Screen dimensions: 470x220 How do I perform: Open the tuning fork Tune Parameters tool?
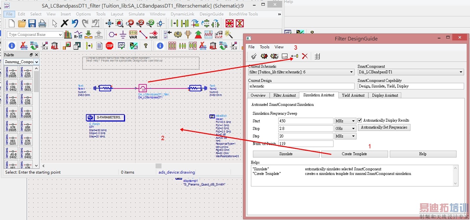coord(188,35)
